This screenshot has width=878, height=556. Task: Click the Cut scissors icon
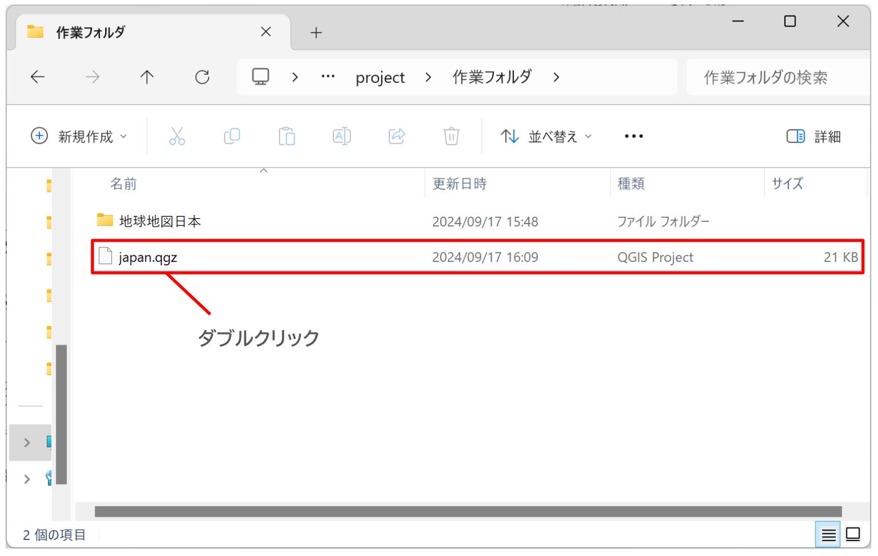[177, 136]
